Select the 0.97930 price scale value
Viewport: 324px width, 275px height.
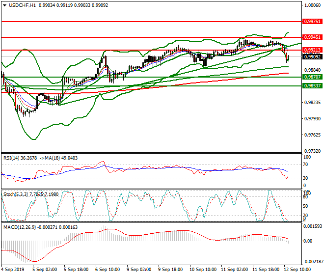[x=312, y=119]
